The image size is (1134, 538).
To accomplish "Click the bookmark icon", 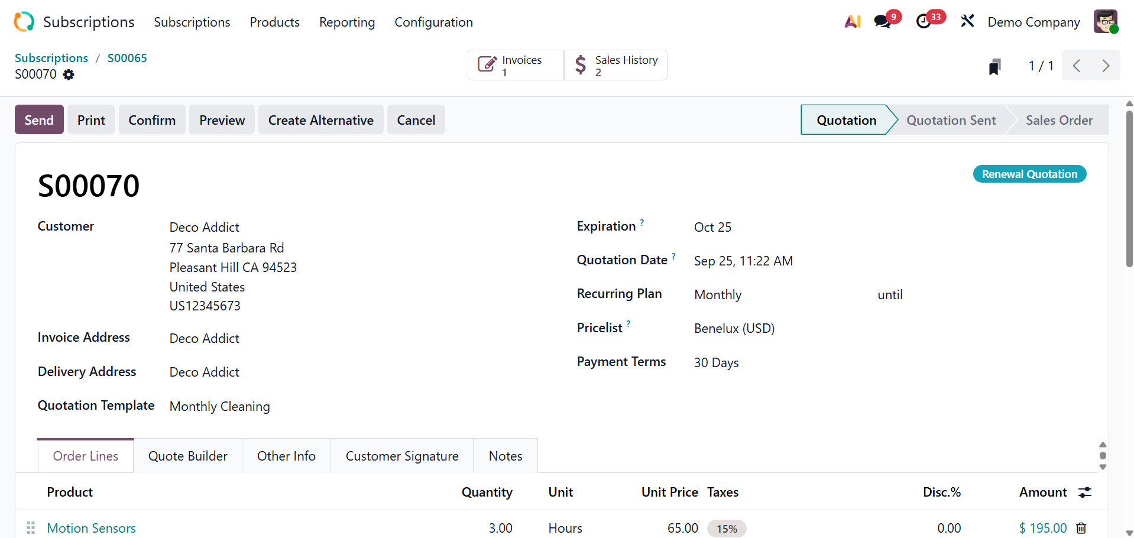I will pyautogui.click(x=994, y=66).
